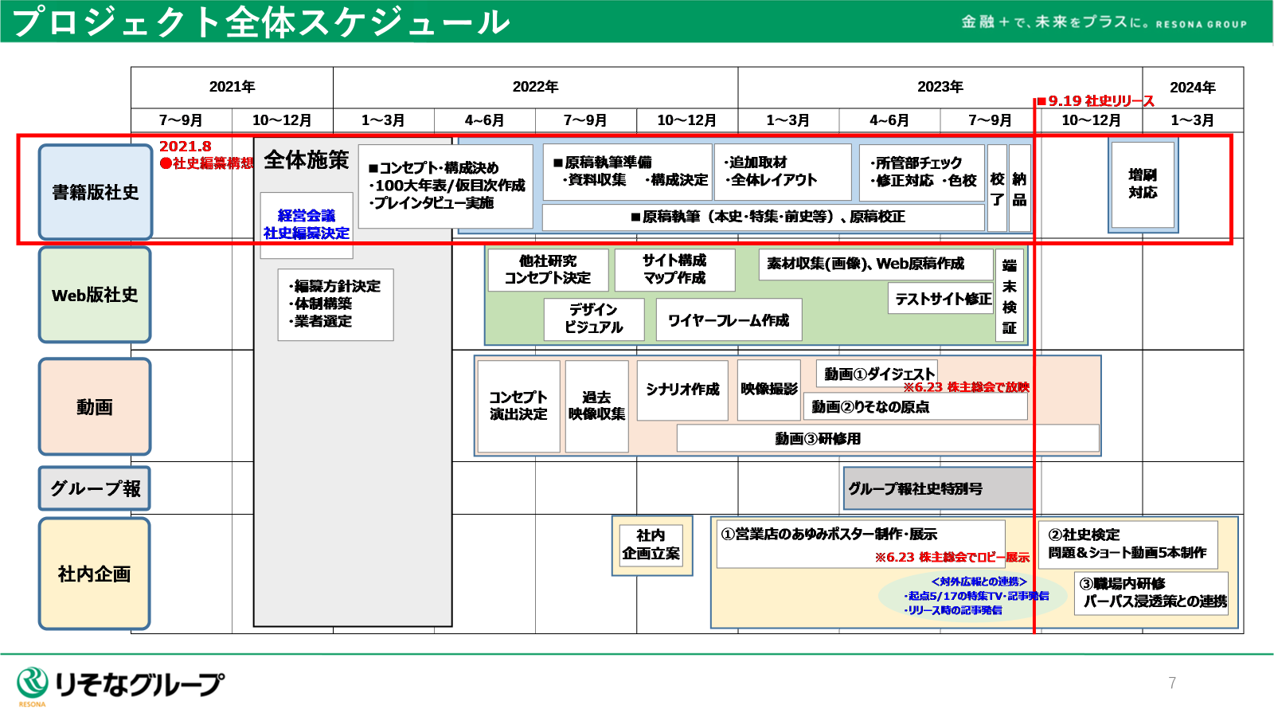Open the 経営会議 社史編纂決定 blue link text
Screen dimensions: 1274x717
click(307, 224)
